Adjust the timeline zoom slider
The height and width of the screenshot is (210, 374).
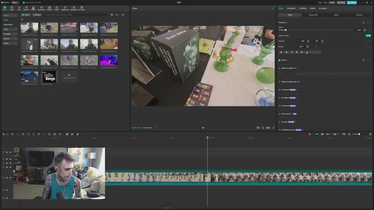pos(359,134)
